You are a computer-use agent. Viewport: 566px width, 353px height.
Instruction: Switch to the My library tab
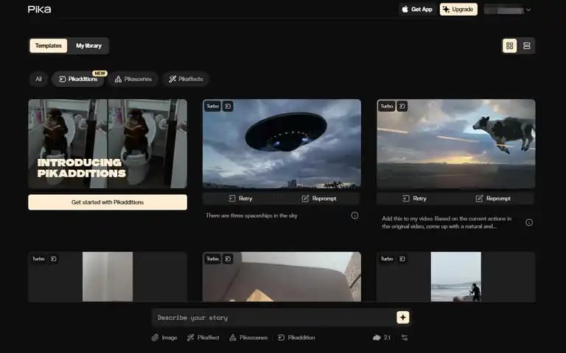(x=88, y=46)
